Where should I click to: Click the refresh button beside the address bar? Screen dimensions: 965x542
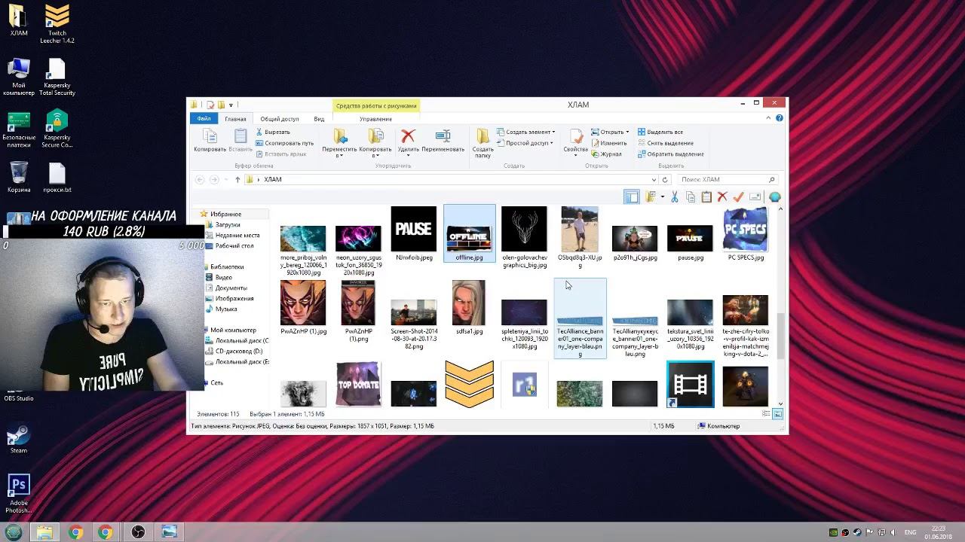665,180
